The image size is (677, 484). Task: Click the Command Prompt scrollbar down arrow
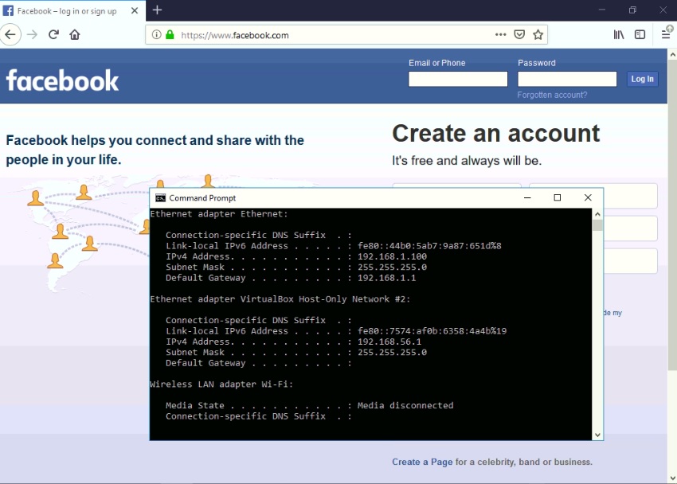point(597,435)
